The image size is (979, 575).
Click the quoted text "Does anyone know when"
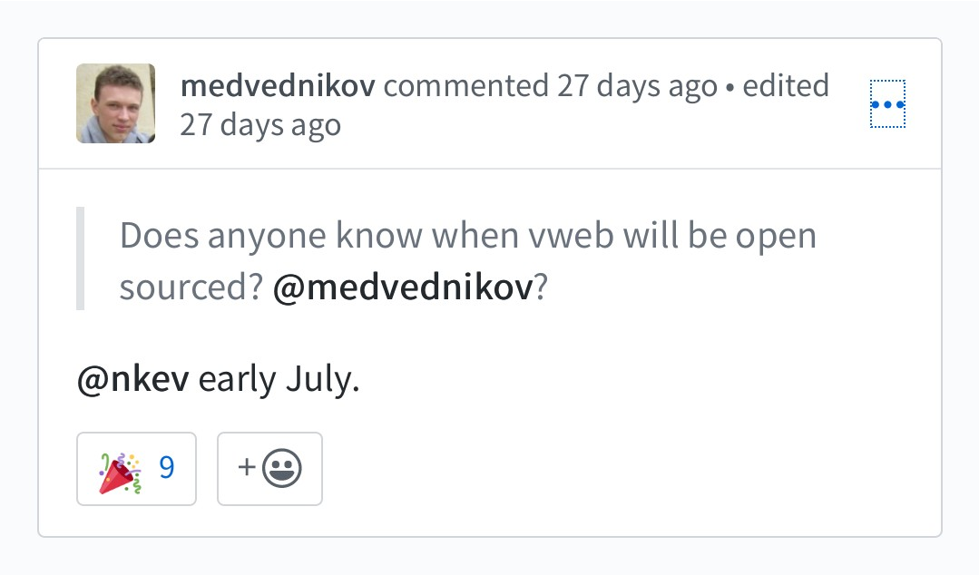tap(270, 237)
